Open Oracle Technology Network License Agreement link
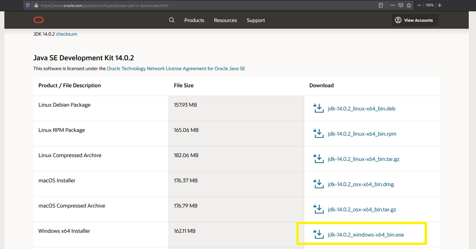The image size is (476, 249). point(176,68)
